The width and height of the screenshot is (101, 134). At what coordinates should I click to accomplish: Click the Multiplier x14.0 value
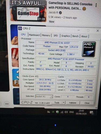point(45,83)
